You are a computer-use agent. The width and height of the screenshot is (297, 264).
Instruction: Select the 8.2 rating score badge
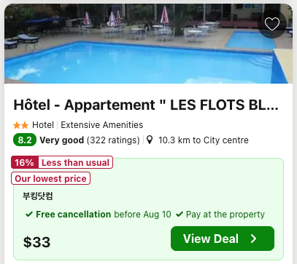[x=25, y=140]
